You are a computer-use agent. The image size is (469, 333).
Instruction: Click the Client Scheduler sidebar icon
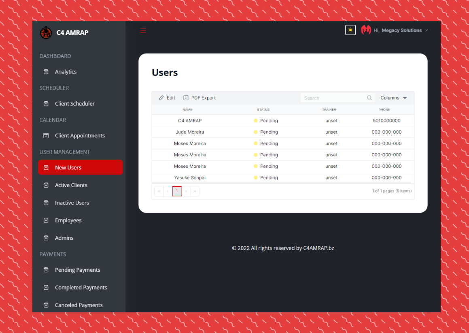(x=46, y=104)
